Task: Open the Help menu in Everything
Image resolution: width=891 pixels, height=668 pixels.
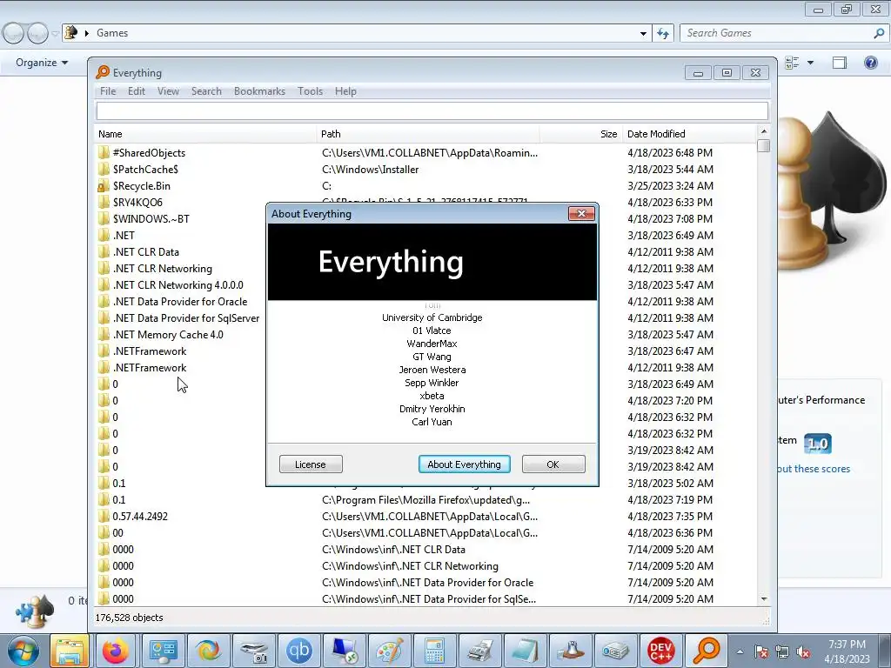Action: coord(345,90)
